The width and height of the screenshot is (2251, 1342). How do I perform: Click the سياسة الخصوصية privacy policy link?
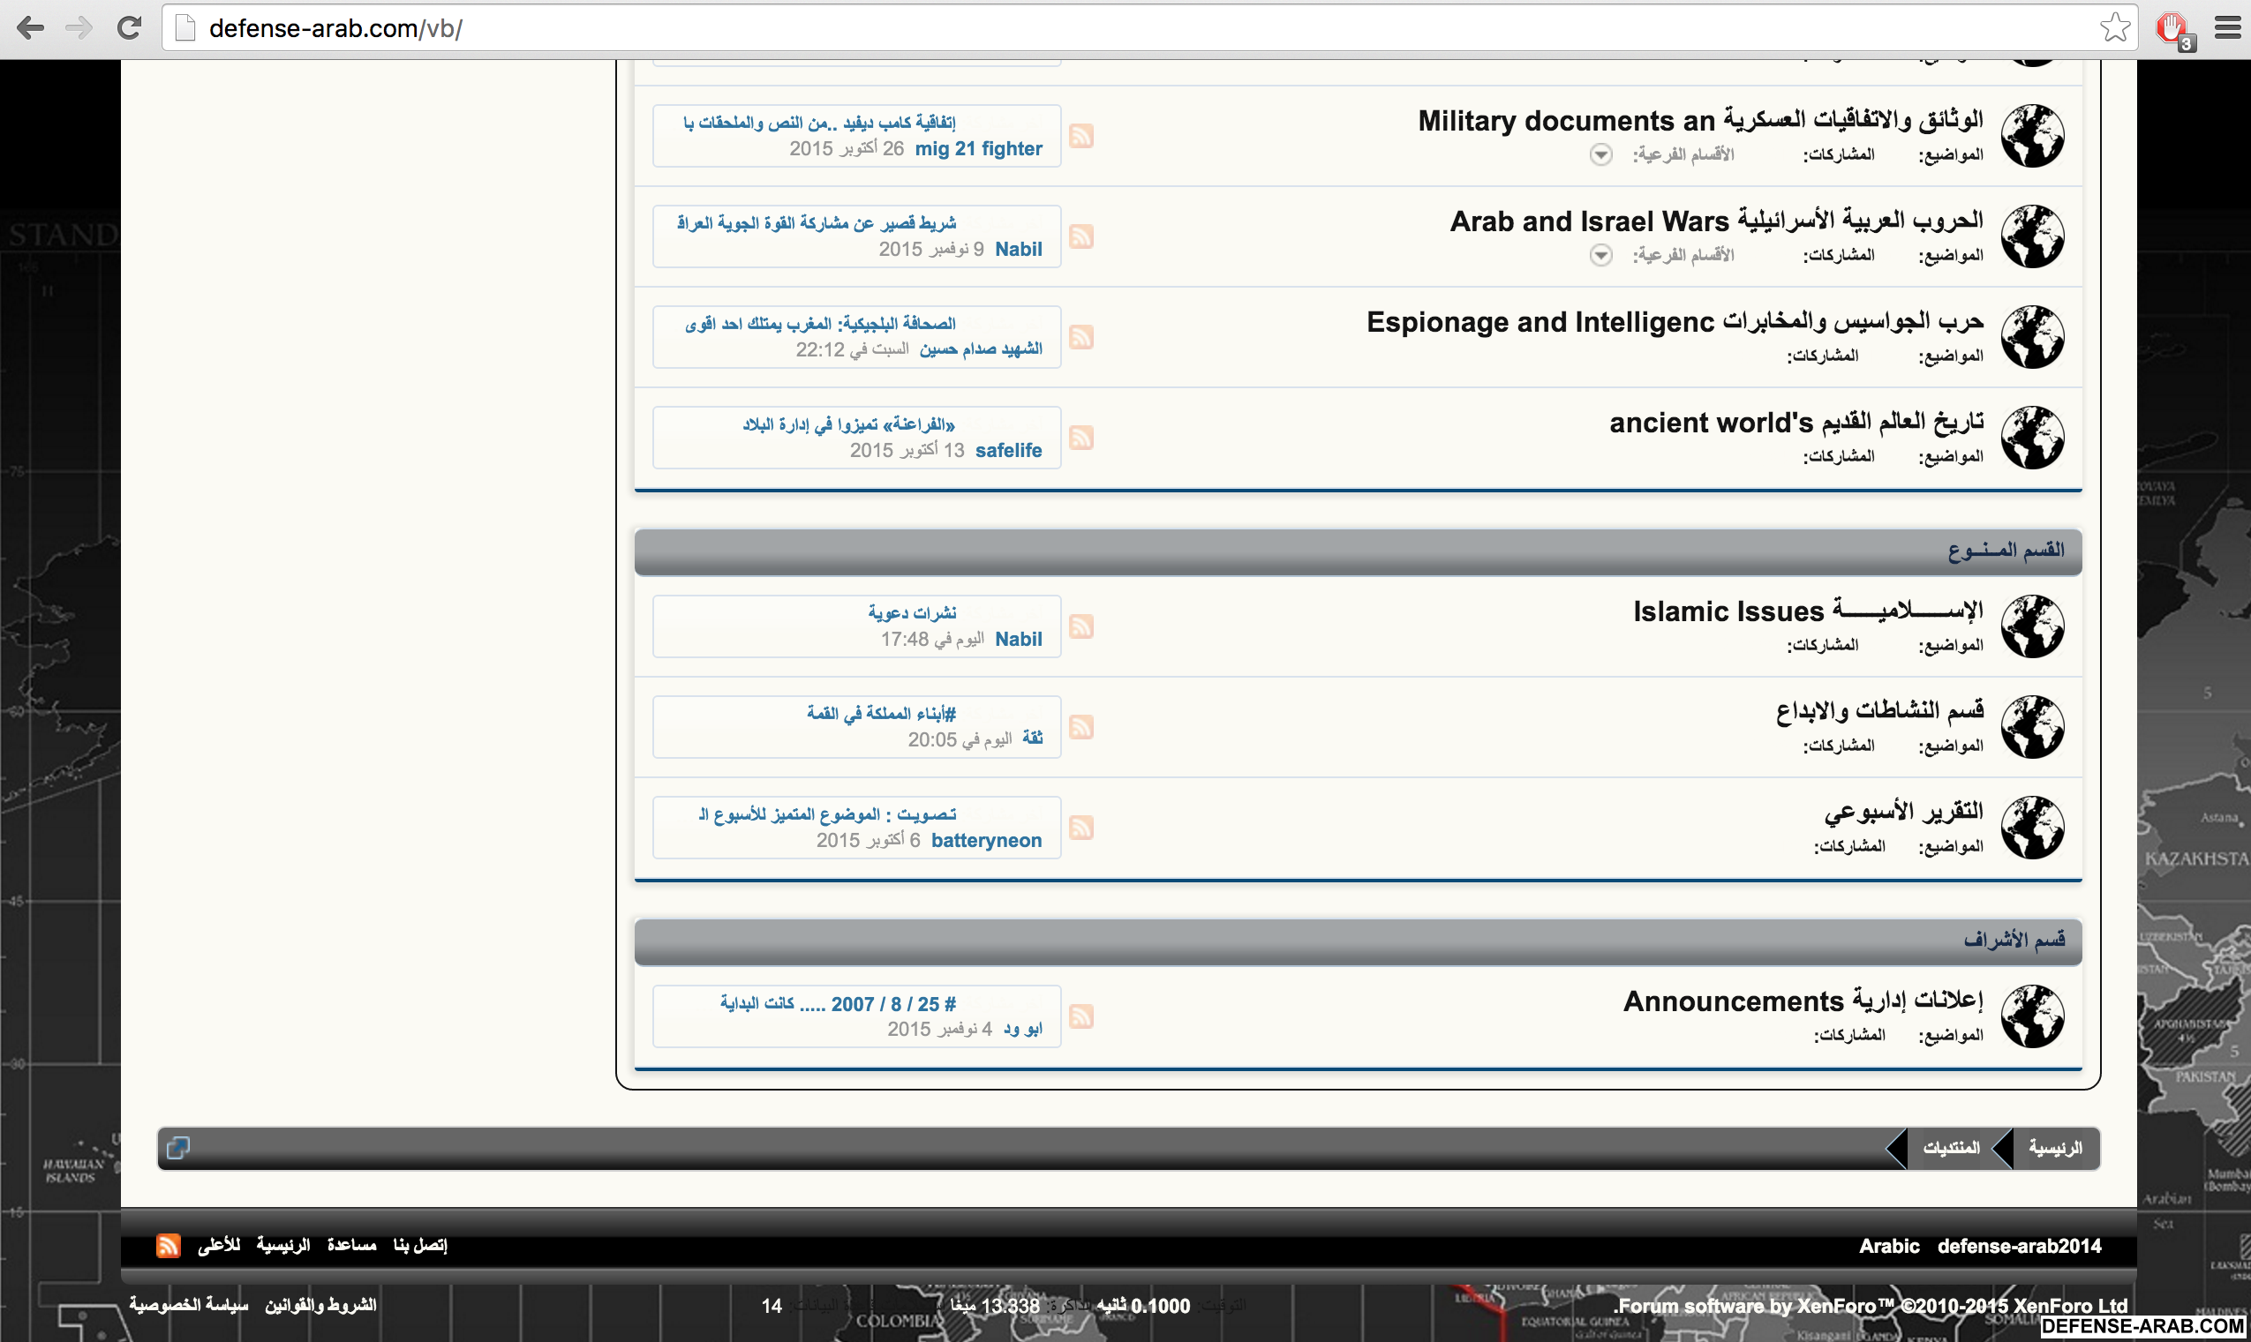[x=188, y=1305]
